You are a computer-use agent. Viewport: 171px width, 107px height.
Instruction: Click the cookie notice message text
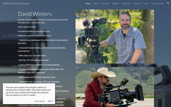pyautogui.click(x=28, y=91)
